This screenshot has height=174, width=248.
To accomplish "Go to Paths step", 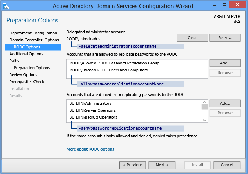I will pos(14,61).
